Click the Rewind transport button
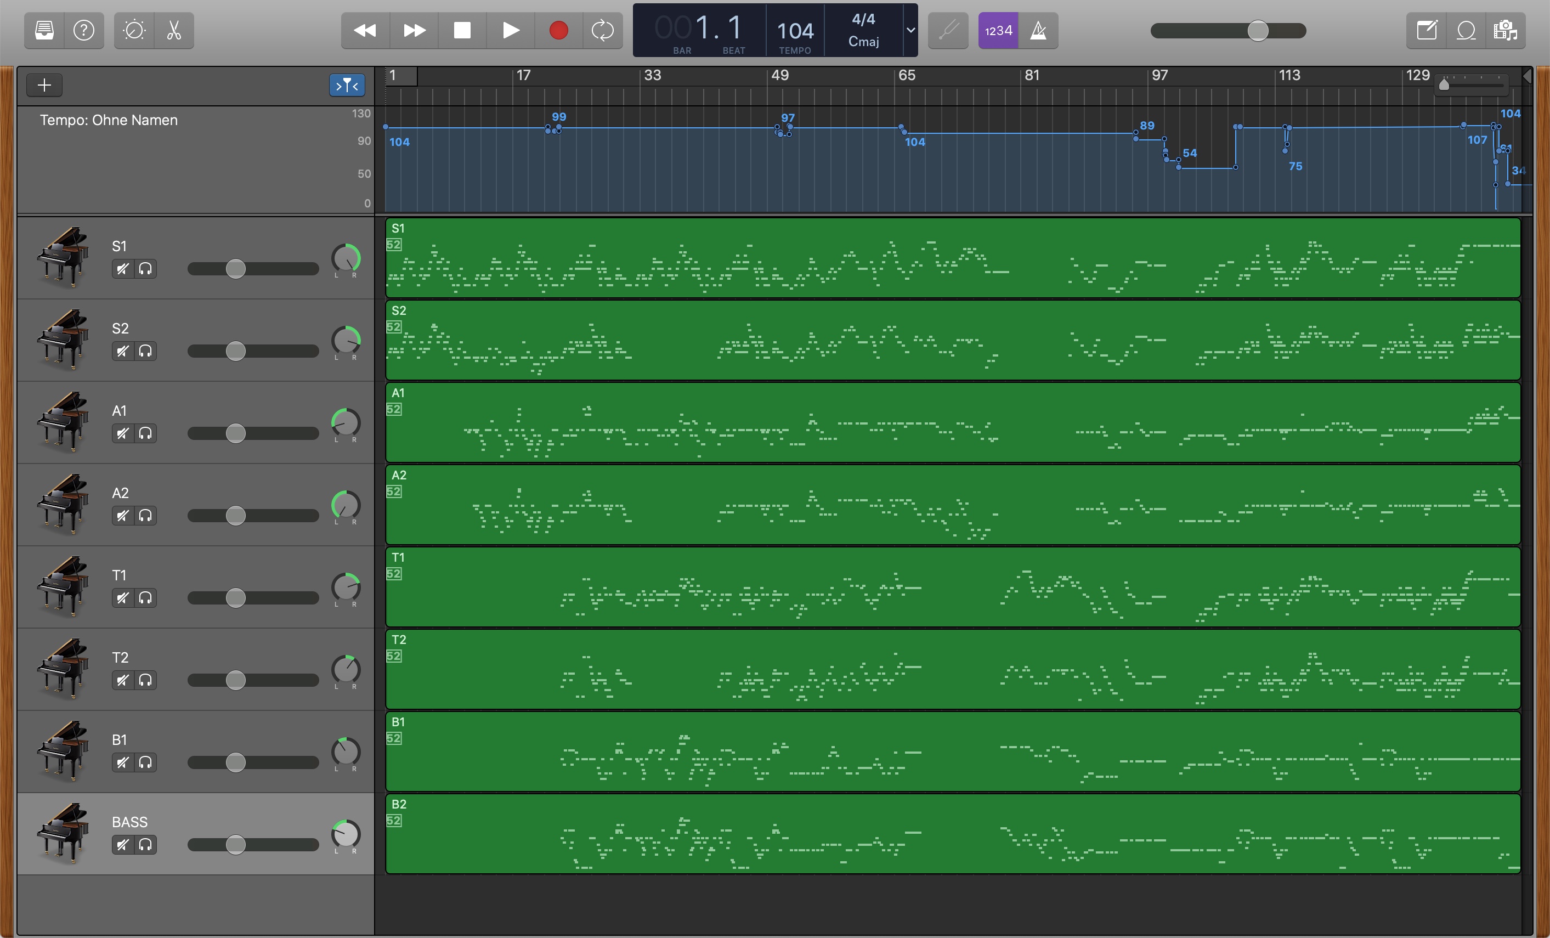 pyautogui.click(x=365, y=30)
